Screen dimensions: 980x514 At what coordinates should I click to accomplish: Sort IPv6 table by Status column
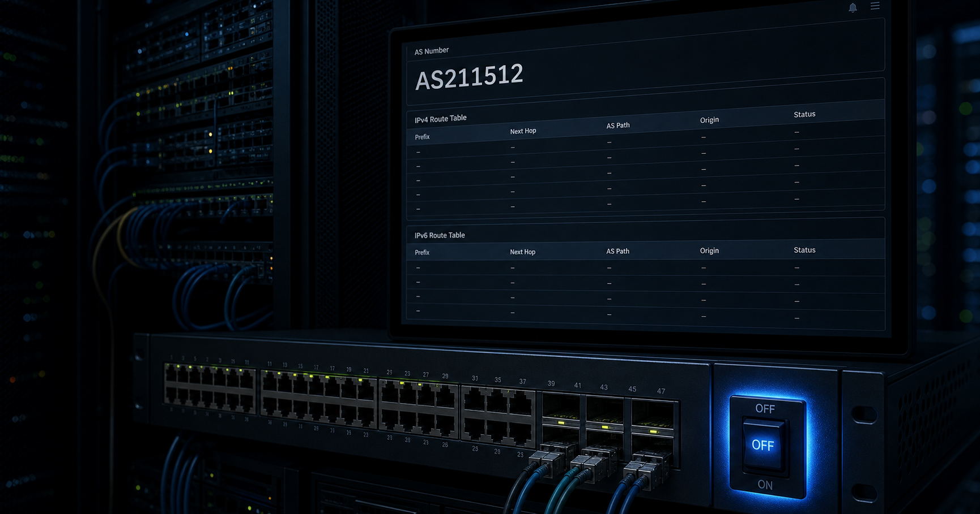click(804, 250)
